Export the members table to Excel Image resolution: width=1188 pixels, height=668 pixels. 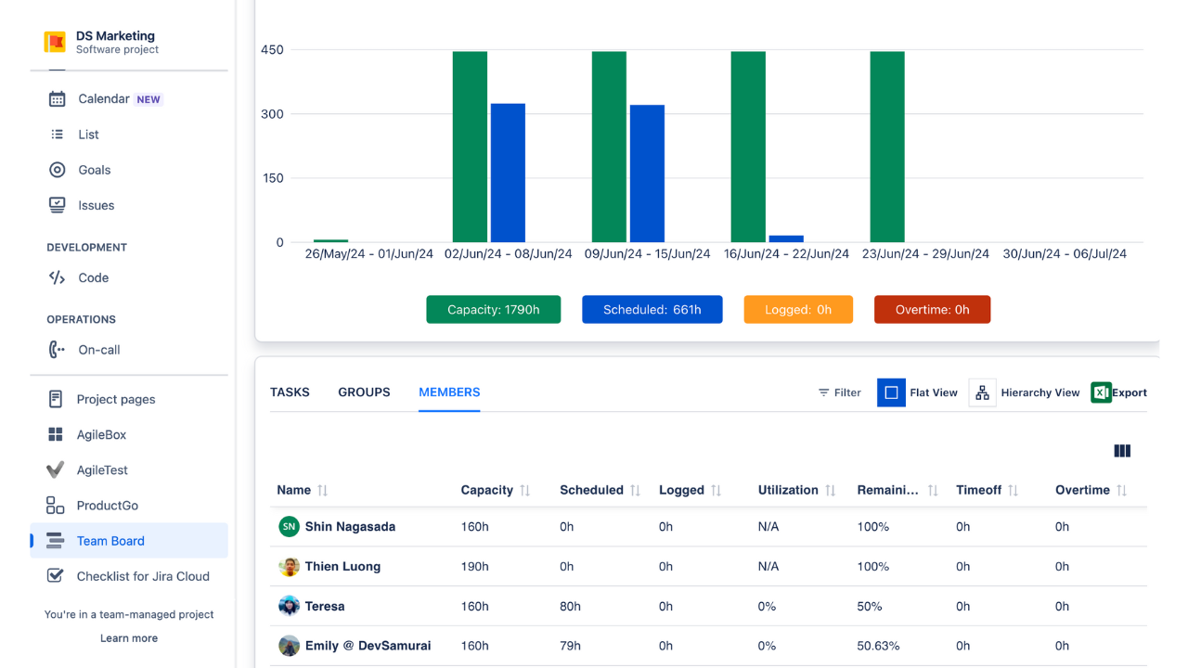click(x=1118, y=392)
